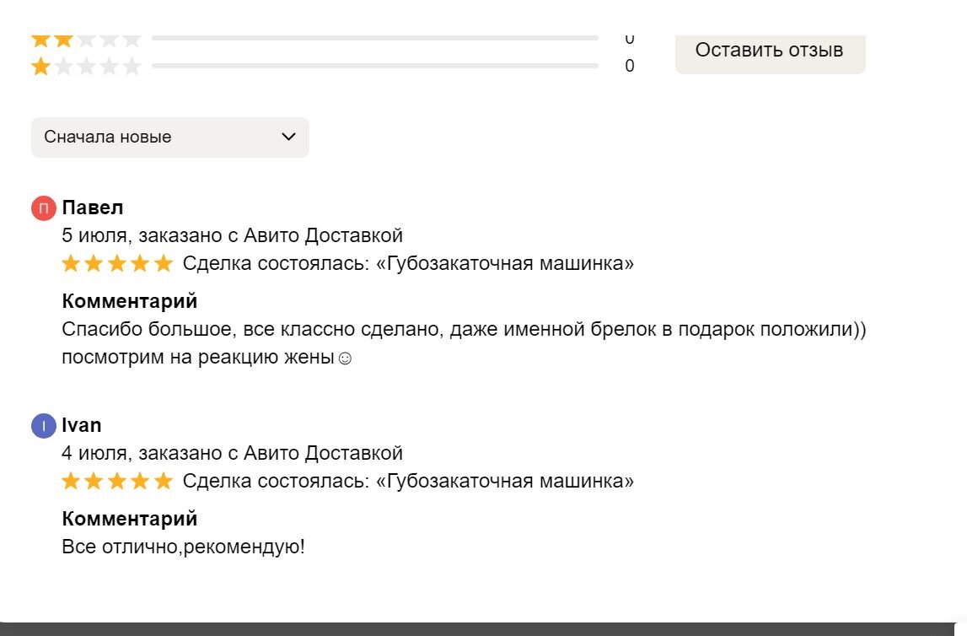Click the 'Комментарий' heading in Павел's review
Viewport: 967px width, 636px height.
[x=130, y=301]
